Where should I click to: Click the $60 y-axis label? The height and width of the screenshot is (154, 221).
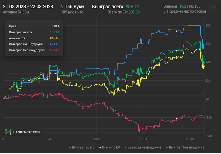tap(208, 44)
